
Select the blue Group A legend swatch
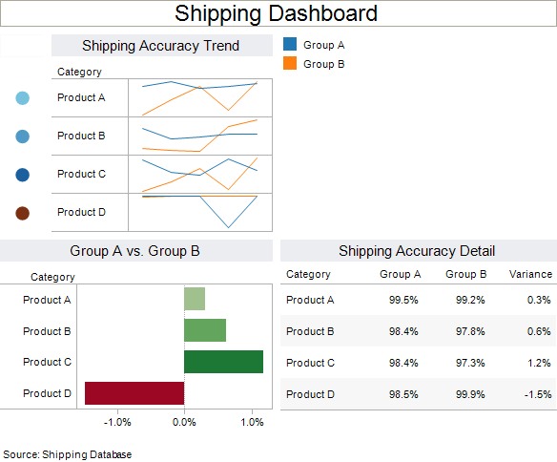coord(290,45)
